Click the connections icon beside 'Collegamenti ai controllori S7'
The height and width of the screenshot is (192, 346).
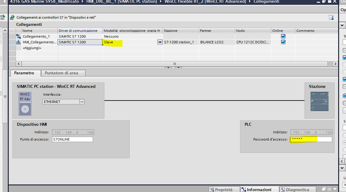(x=12, y=17)
